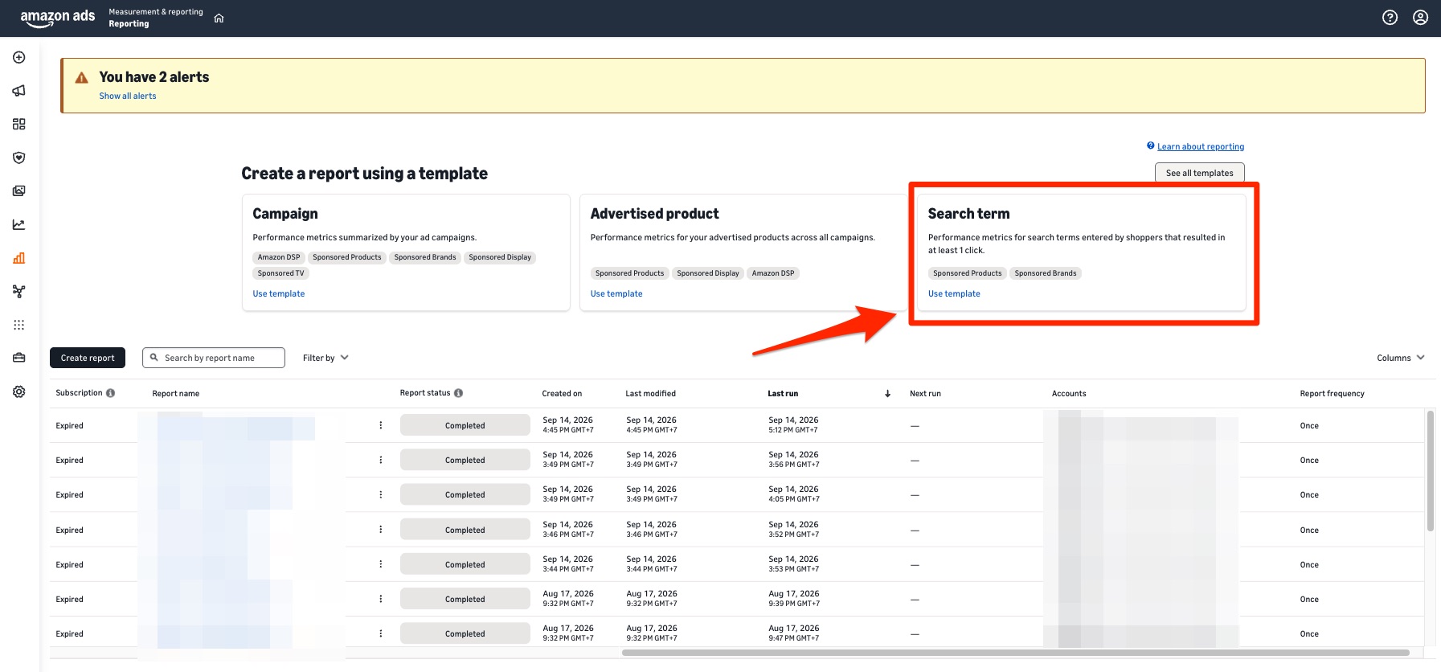Use template for Search term report
The image size is (1441, 672).
(x=954, y=293)
